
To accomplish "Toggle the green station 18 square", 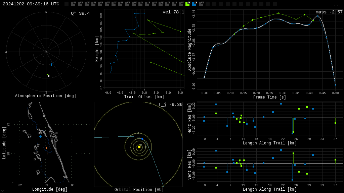I will coord(187,4).
